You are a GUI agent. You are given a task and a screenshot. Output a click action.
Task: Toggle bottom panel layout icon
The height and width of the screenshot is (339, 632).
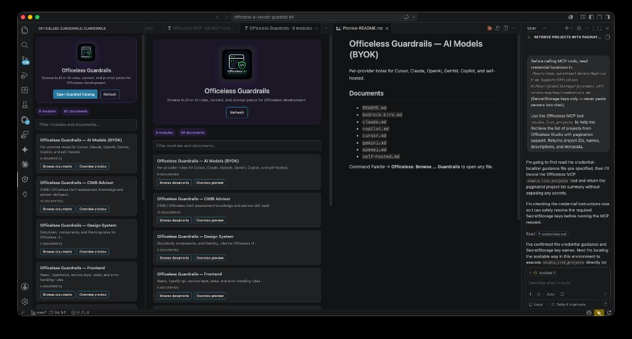coord(599,17)
